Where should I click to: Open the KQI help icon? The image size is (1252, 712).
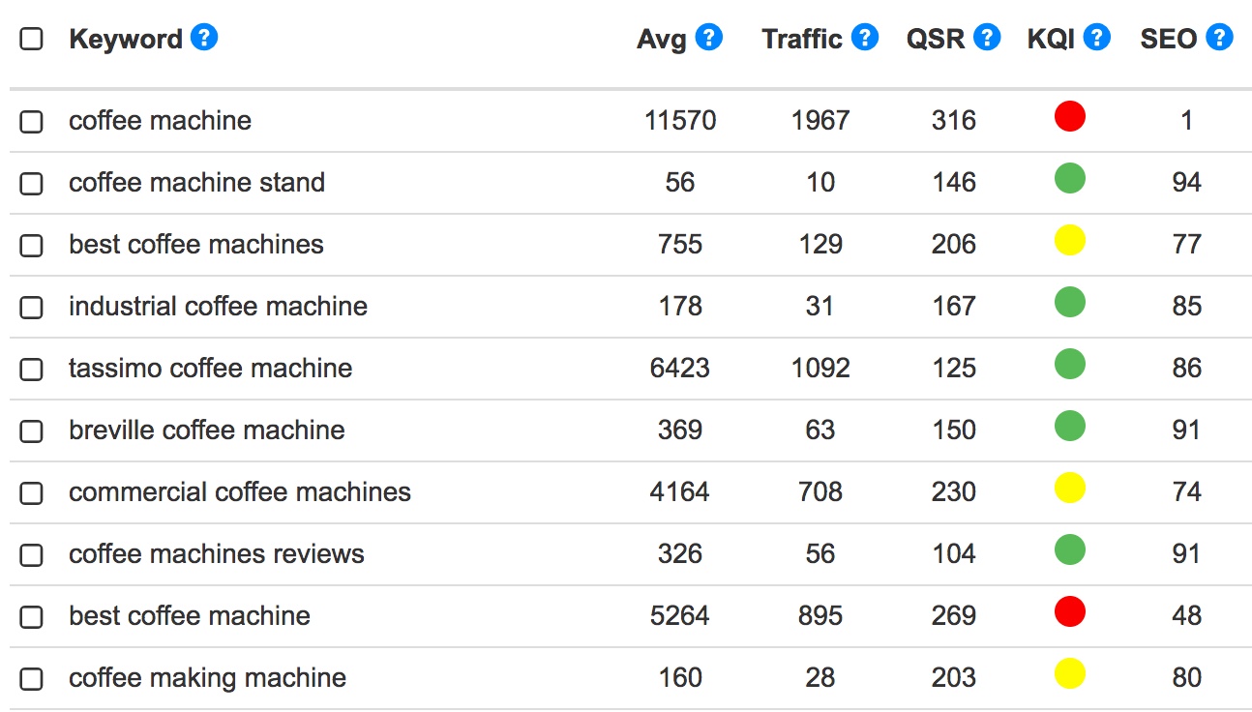pyautogui.click(x=1096, y=37)
